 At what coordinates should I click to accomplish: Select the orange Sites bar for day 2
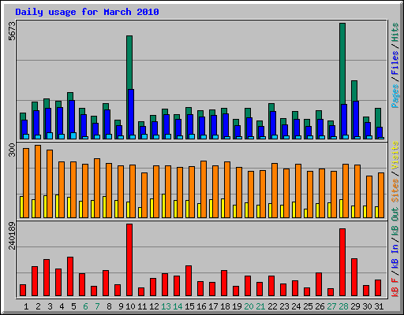pyautogui.click(x=38, y=181)
